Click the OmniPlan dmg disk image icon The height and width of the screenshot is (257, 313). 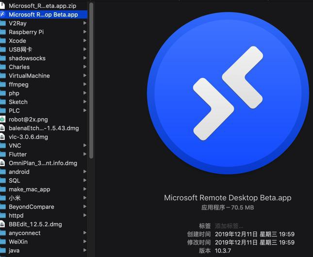click(x=2, y=163)
